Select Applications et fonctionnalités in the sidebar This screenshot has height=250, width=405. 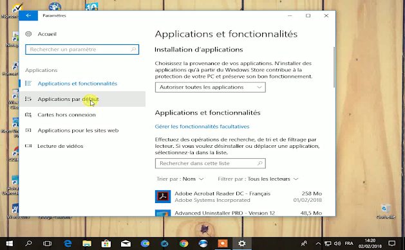(x=82, y=84)
